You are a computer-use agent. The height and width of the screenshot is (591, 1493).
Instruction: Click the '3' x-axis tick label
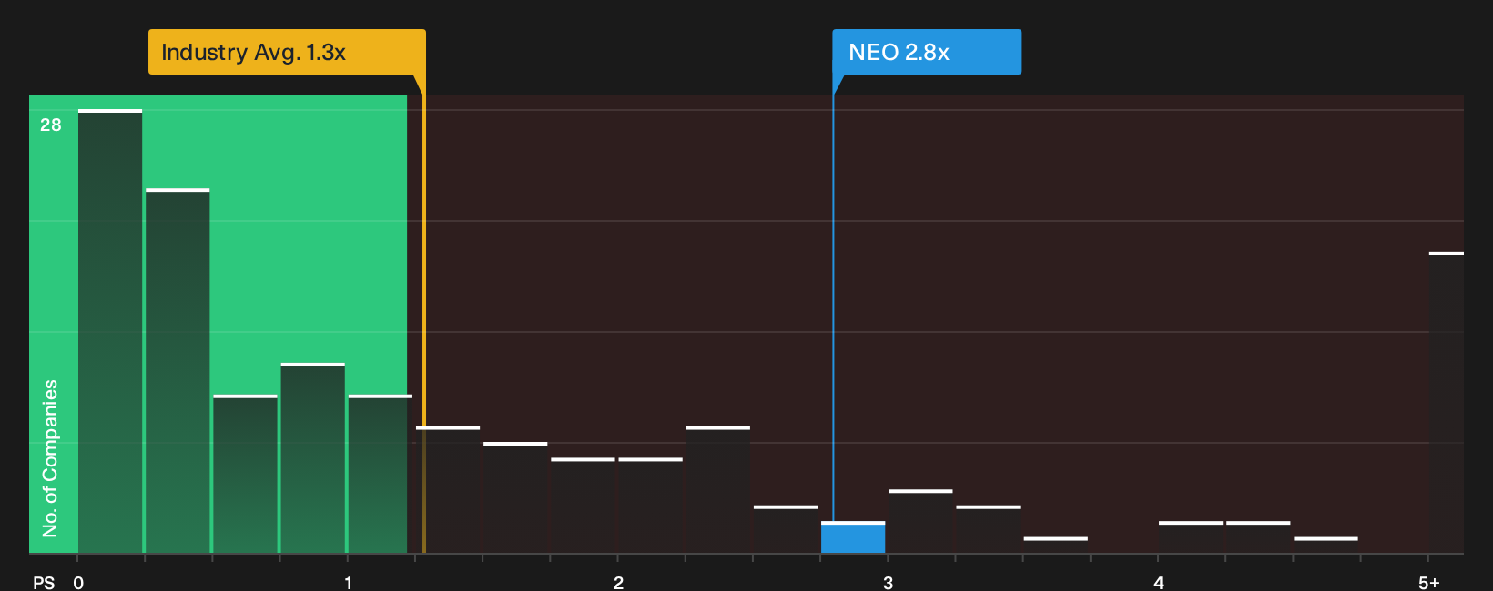[x=888, y=583]
